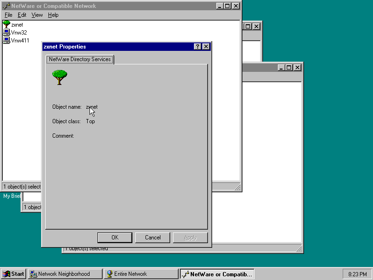Click the Object class value Top
Image resolution: width=373 pixels, height=280 pixels.
point(90,121)
